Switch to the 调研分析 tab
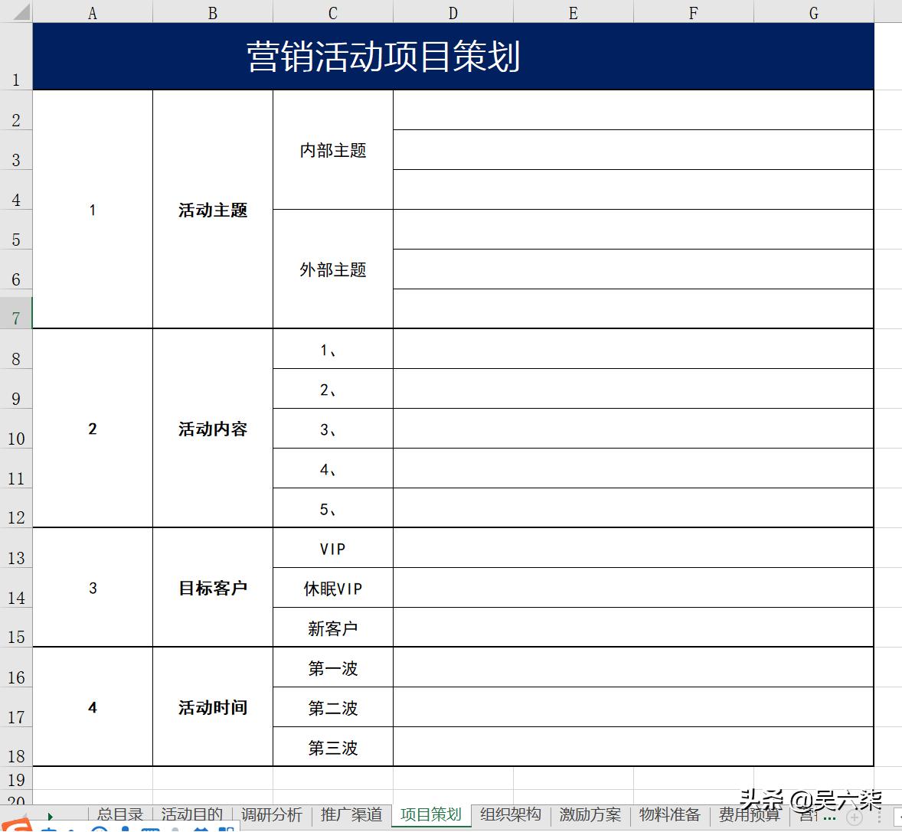The image size is (902, 832). click(x=272, y=814)
